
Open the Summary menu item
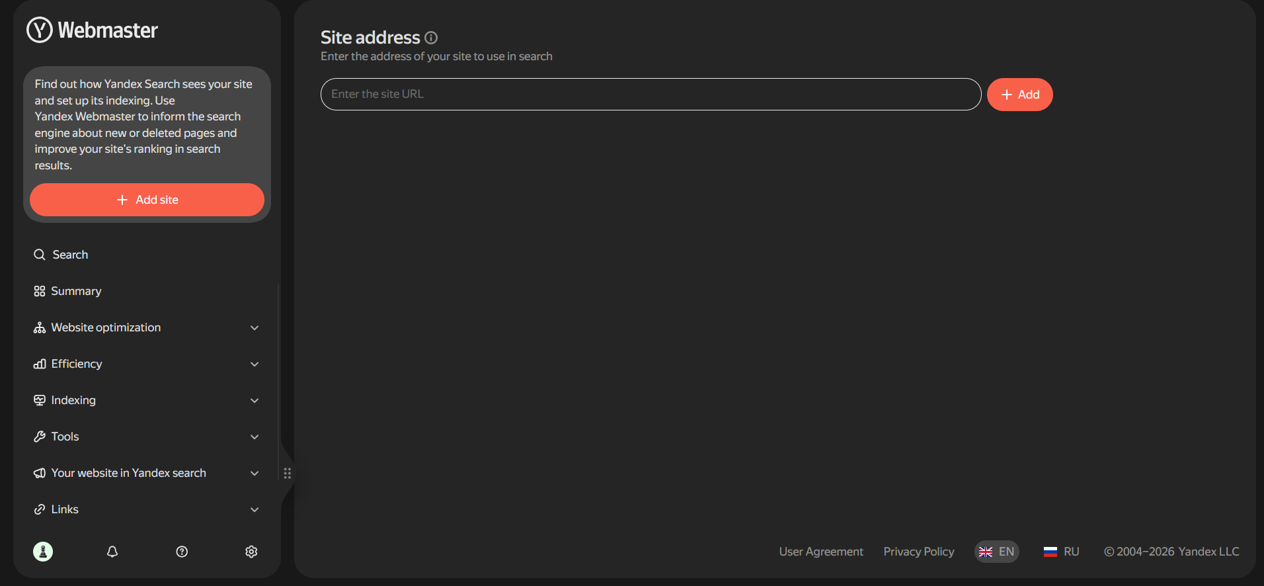(x=147, y=291)
